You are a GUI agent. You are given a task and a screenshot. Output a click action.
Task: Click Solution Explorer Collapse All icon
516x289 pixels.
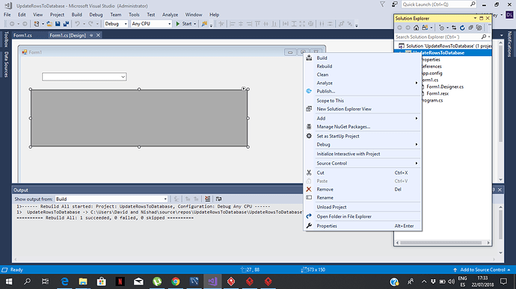[x=470, y=28]
